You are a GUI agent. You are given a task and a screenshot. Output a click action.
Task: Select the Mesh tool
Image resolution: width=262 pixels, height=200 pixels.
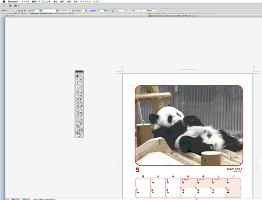[x=78, y=106]
